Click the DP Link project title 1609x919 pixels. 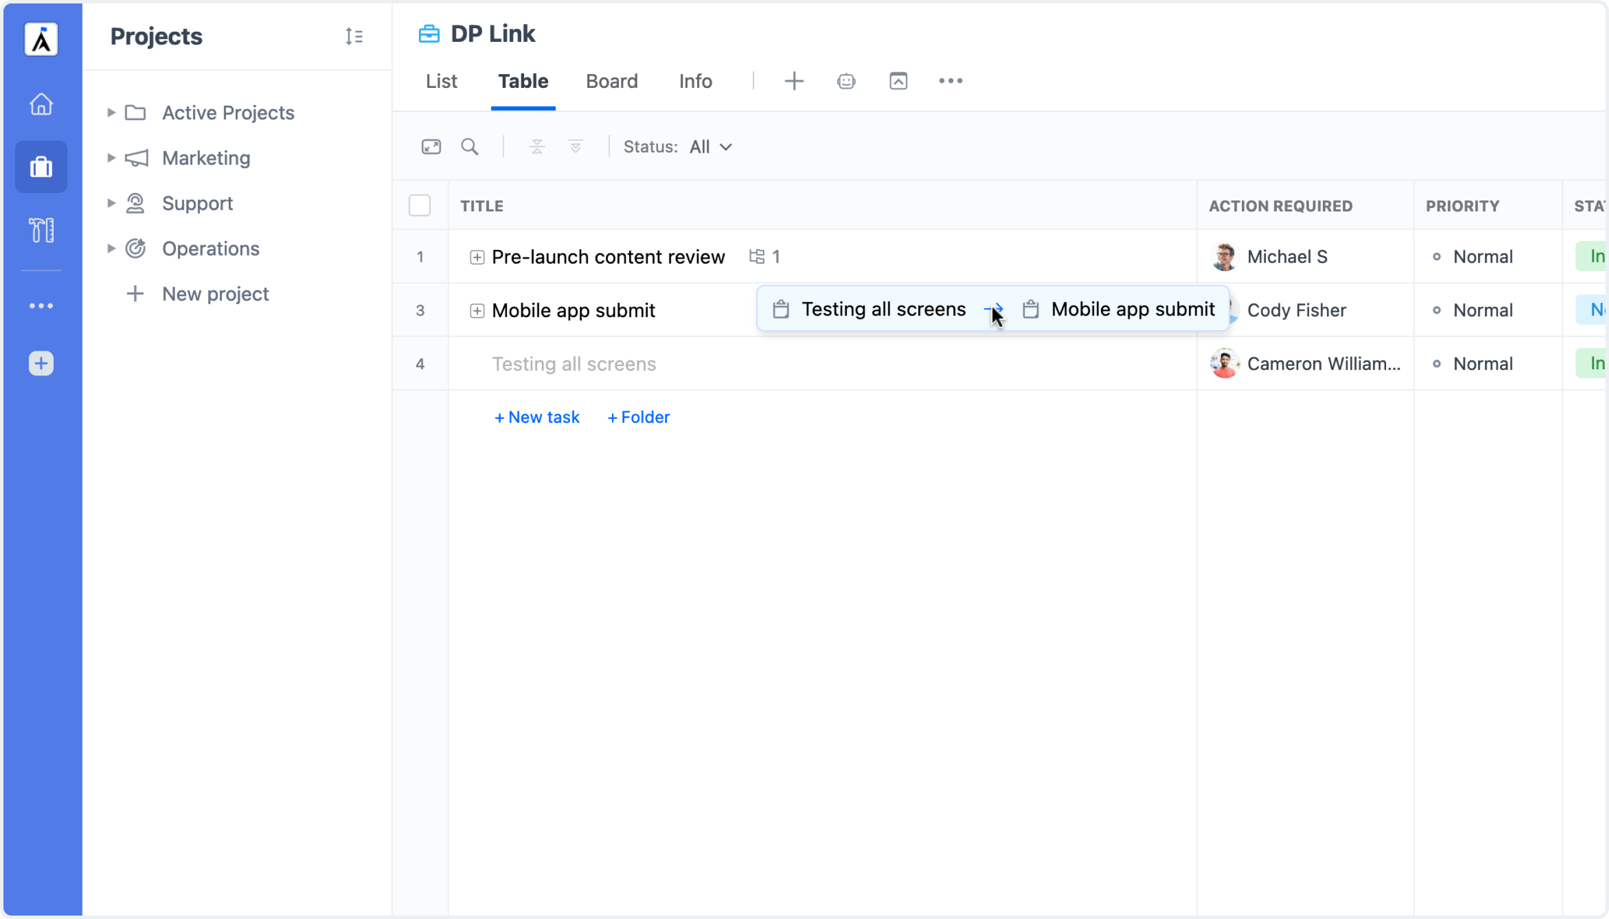(x=492, y=33)
